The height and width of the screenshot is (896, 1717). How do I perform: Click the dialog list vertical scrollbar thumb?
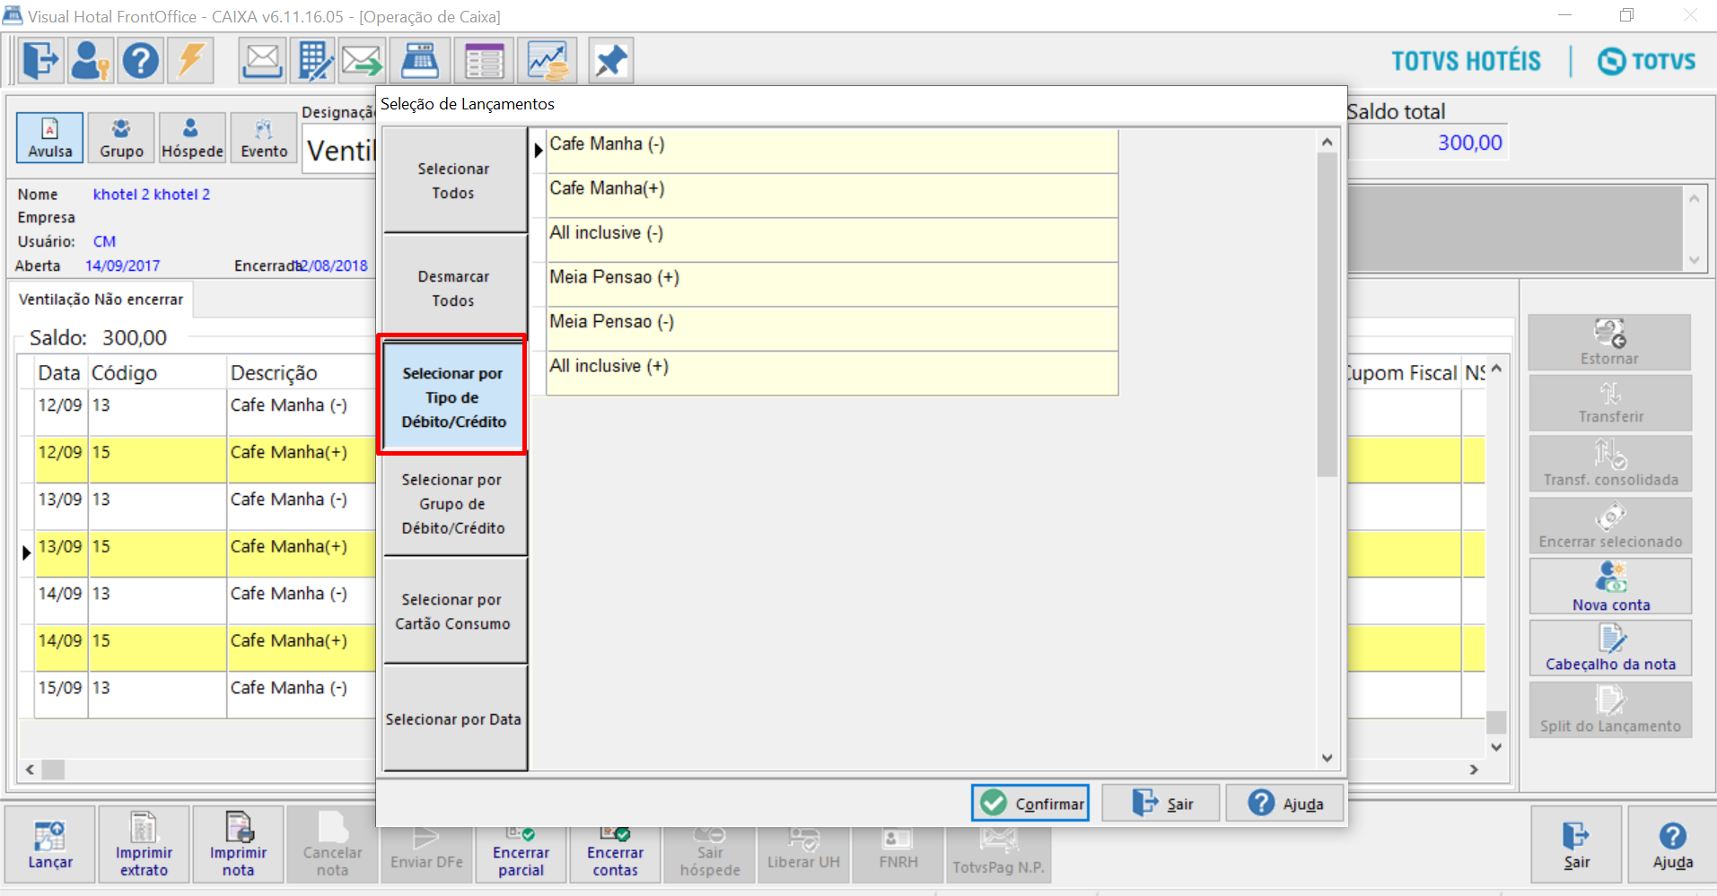tap(1327, 315)
